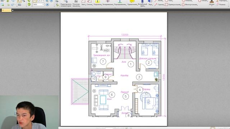Screen dimensions: 230x129
Task: Select the Polyline tool (Ломаная)
Action: pyautogui.click(x=187, y=1)
